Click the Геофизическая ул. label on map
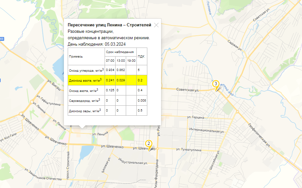The width and height of the screenshot is (302, 188). click(x=259, y=135)
